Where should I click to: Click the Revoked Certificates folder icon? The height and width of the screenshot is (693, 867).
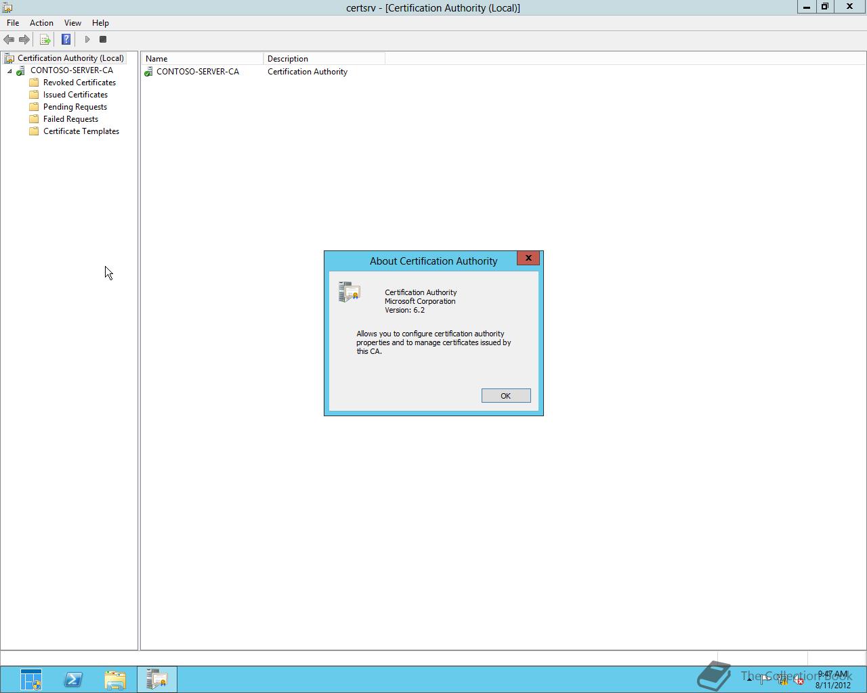click(x=34, y=83)
